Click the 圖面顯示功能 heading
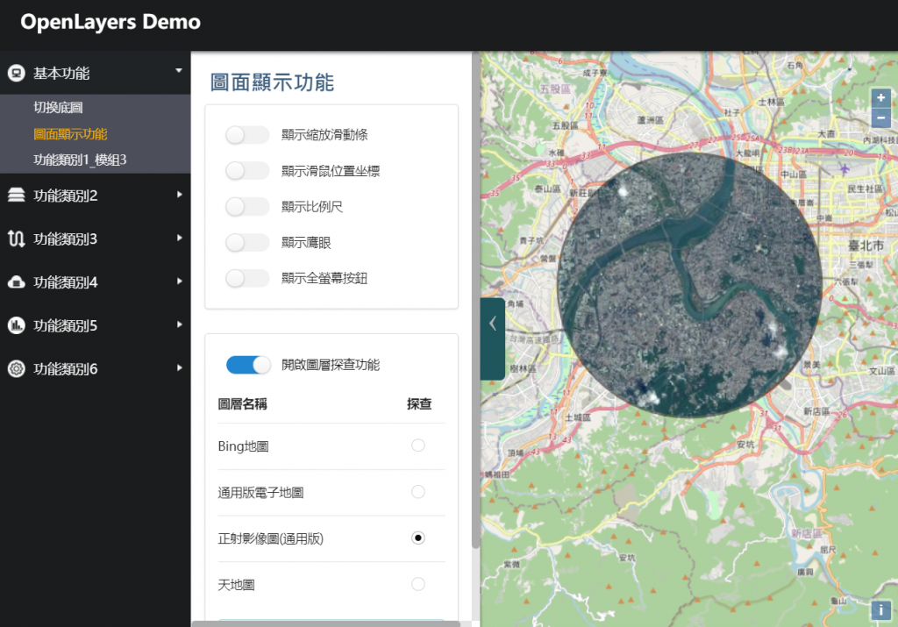 pos(272,82)
